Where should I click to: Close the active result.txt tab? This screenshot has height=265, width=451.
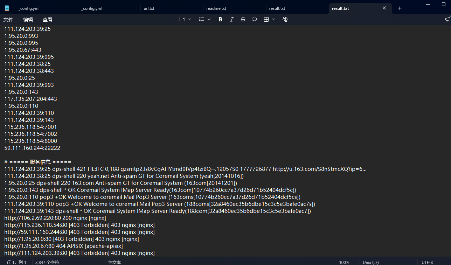pyautogui.click(x=384, y=8)
